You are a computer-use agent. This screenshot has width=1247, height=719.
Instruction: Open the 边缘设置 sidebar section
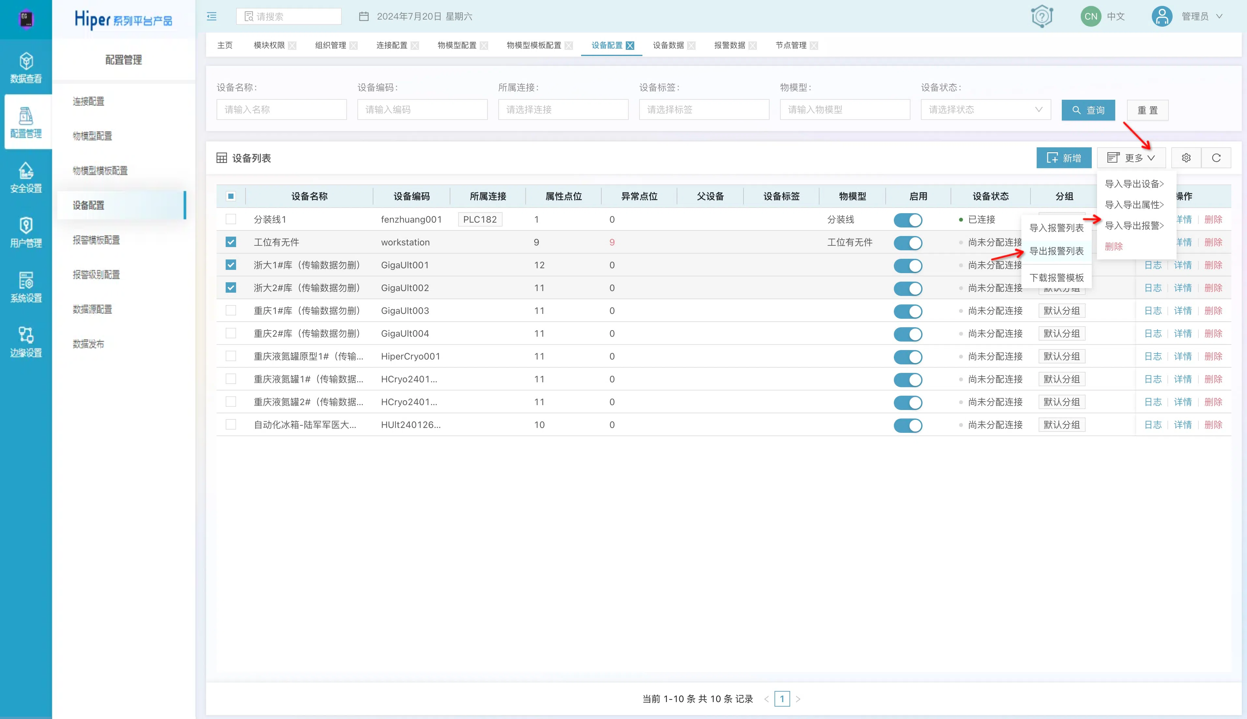[26, 342]
